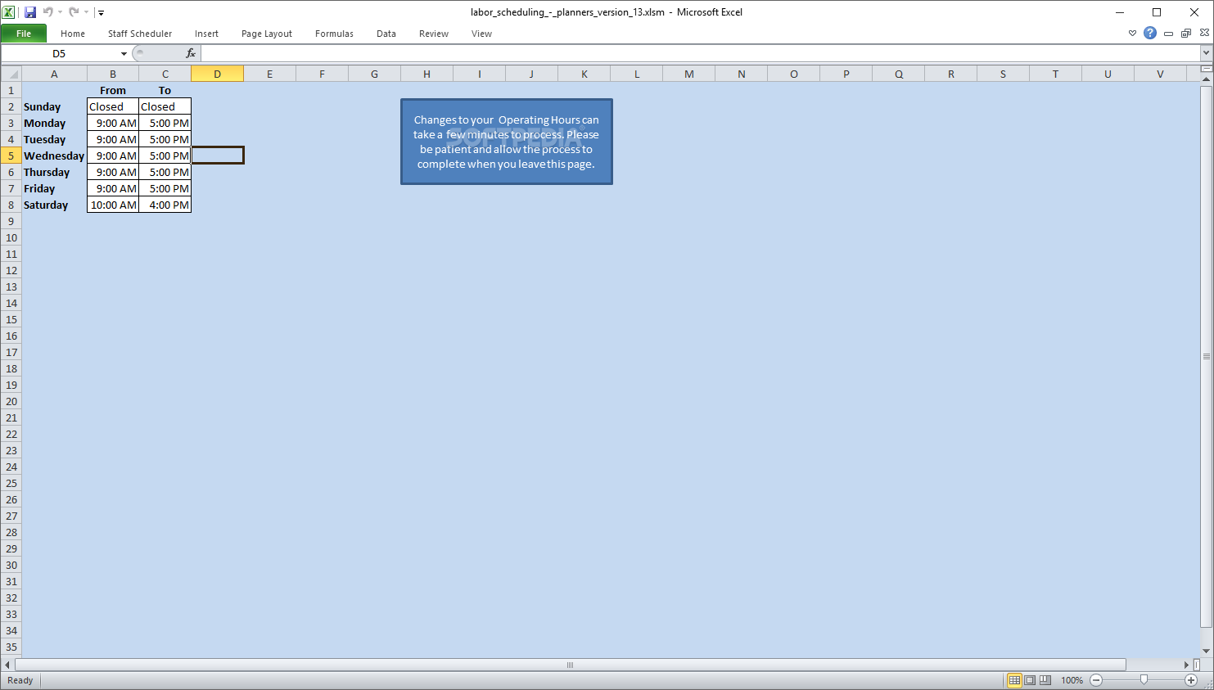Select row 20 header

pyautogui.click(x=11, y=401)
